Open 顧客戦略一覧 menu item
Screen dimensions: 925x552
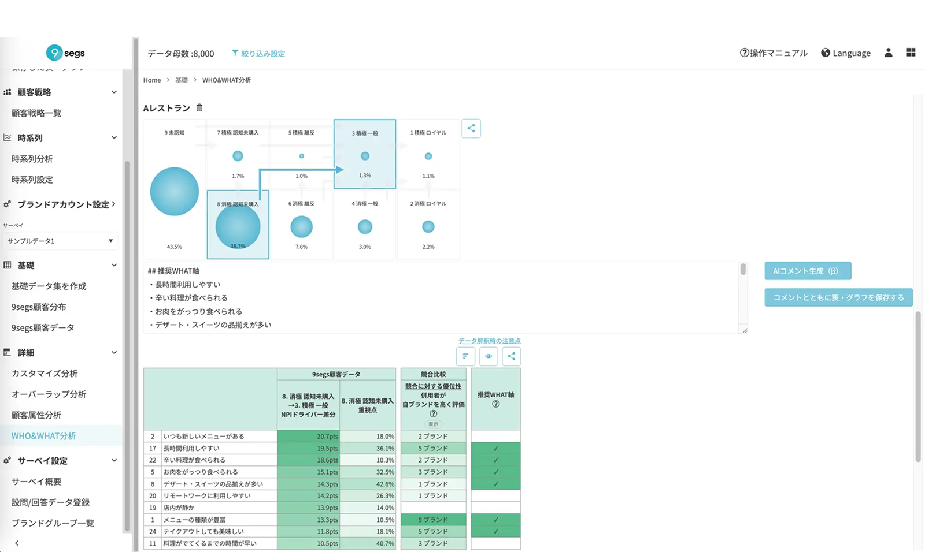[36, 113]
